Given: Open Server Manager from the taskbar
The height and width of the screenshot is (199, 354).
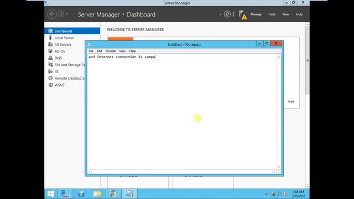Looking at the screenshot, I should (x=65, y=194).
